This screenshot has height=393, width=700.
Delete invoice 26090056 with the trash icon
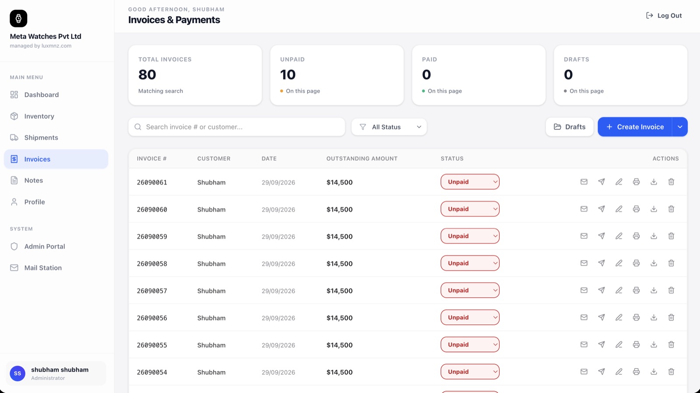coord(672,317)
